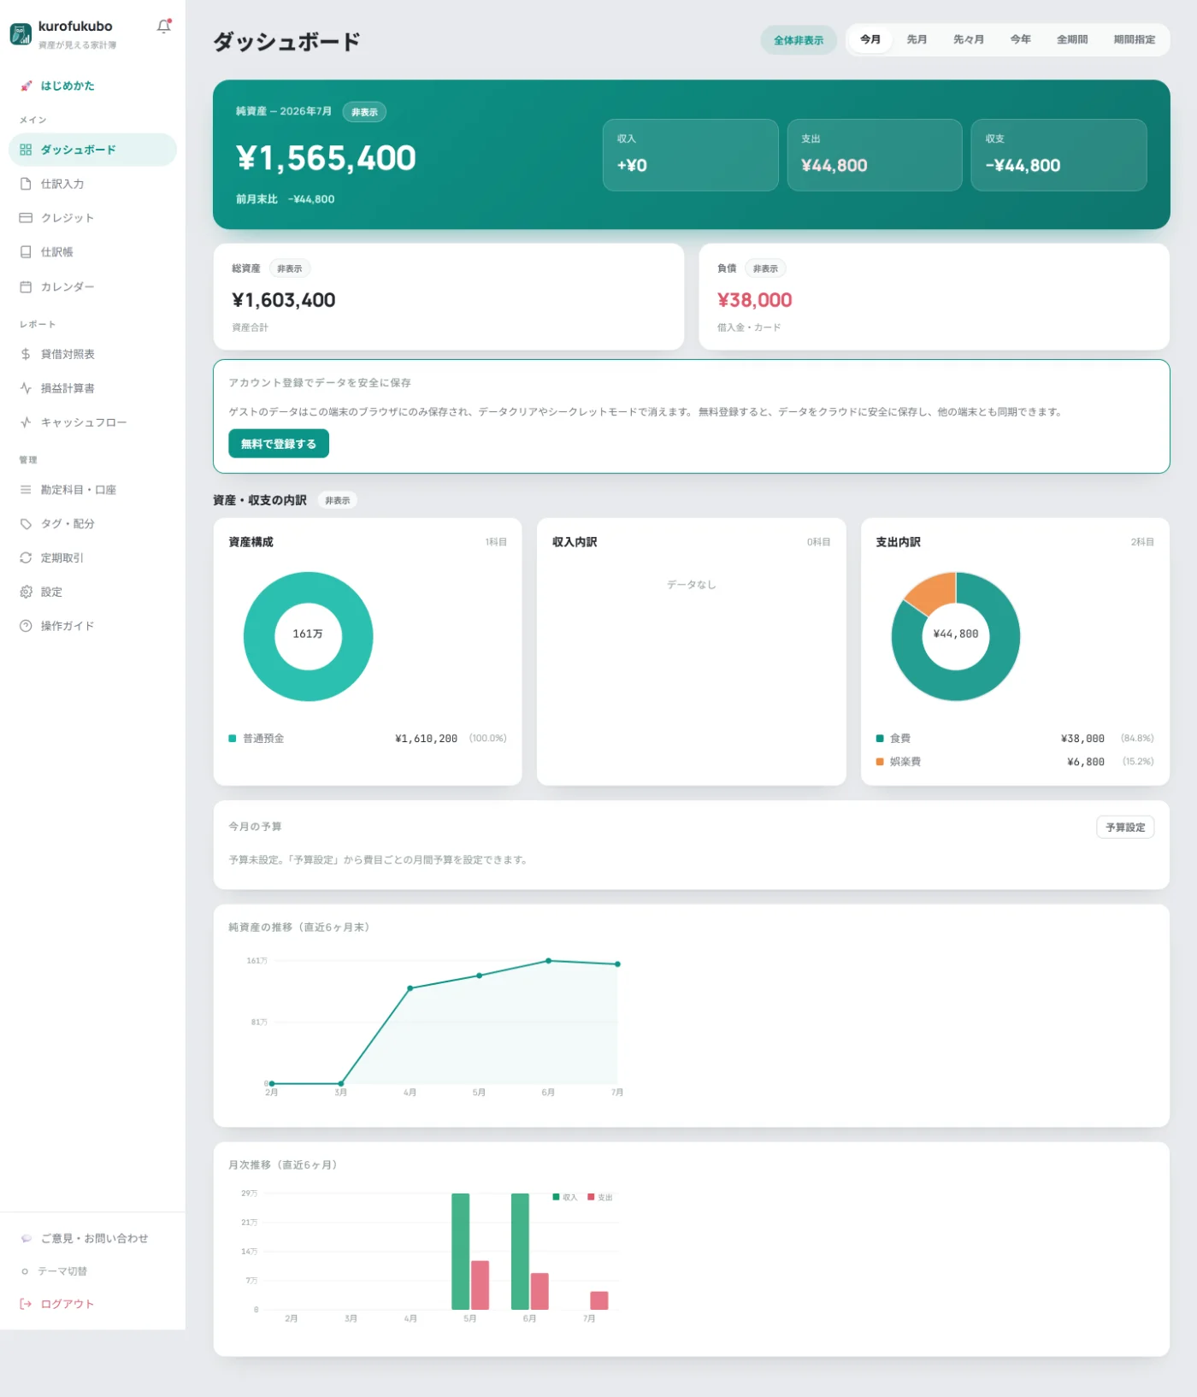
Task: Collapse 資産・収支の内訳 with 非表示
Action: 337,500
